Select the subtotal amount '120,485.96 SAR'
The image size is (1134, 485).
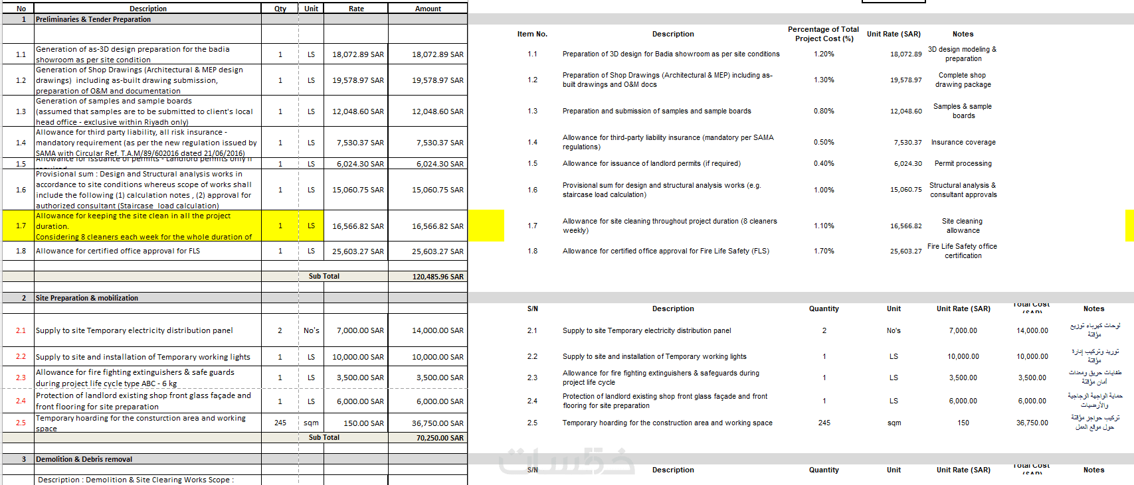(438, 277)
